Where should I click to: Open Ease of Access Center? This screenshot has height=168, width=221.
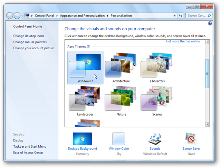(28, 152)
